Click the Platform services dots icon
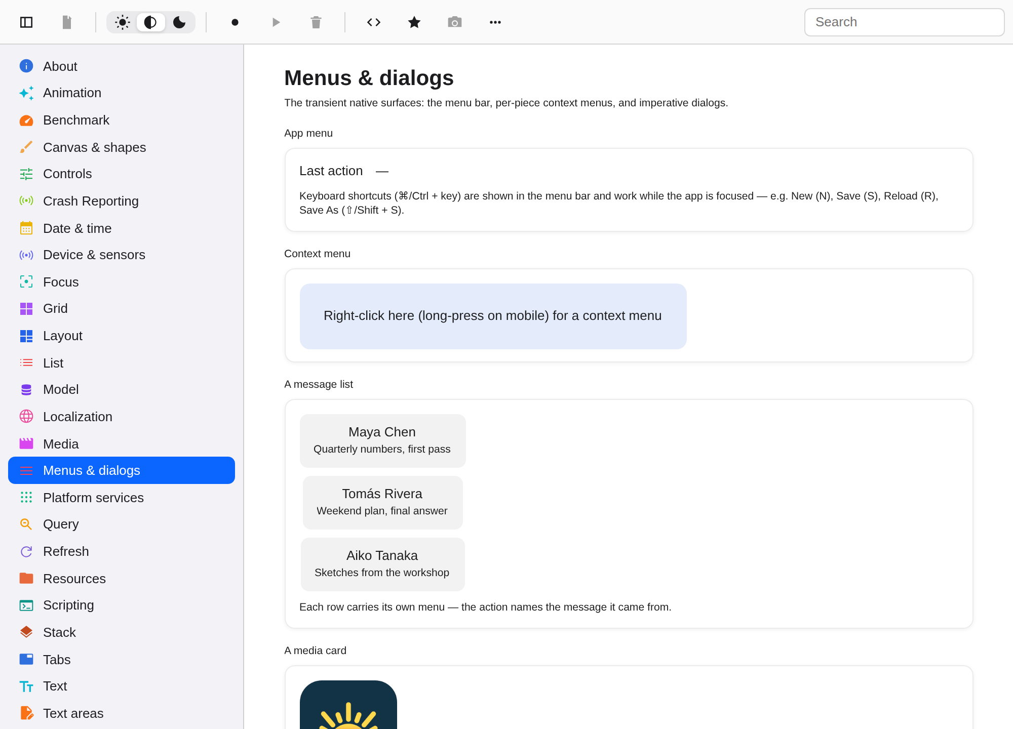 point(26,498)
